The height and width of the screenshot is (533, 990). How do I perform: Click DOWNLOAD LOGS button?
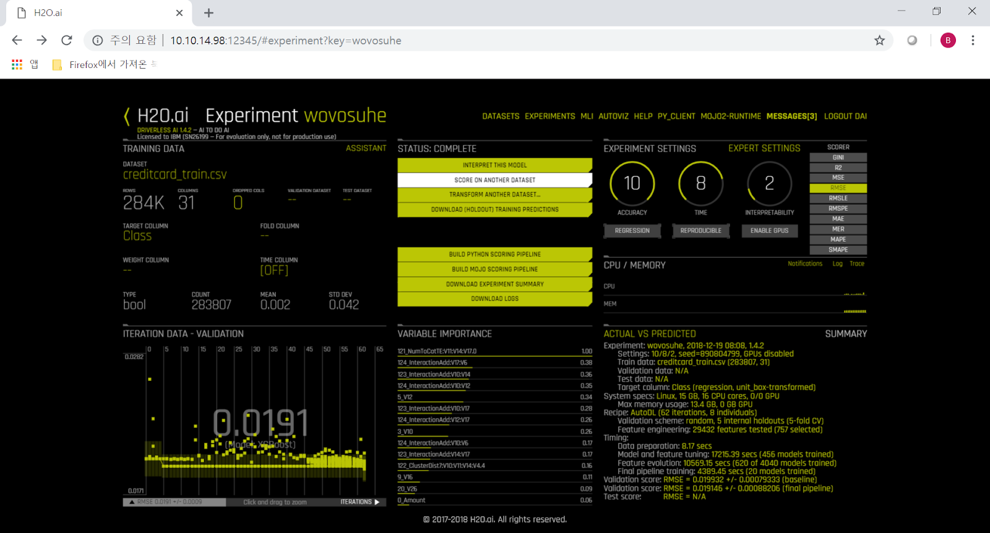coord(495,299)
